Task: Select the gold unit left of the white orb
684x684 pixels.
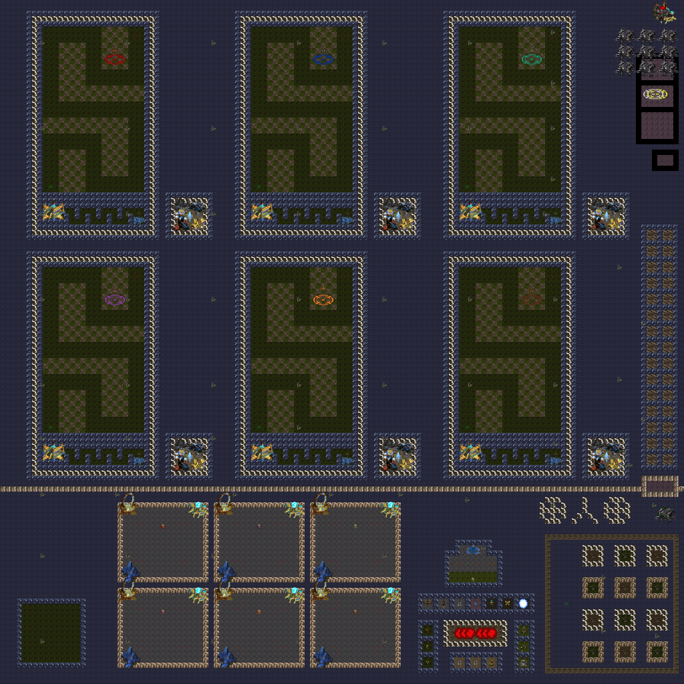Action: tap(508, 603)
